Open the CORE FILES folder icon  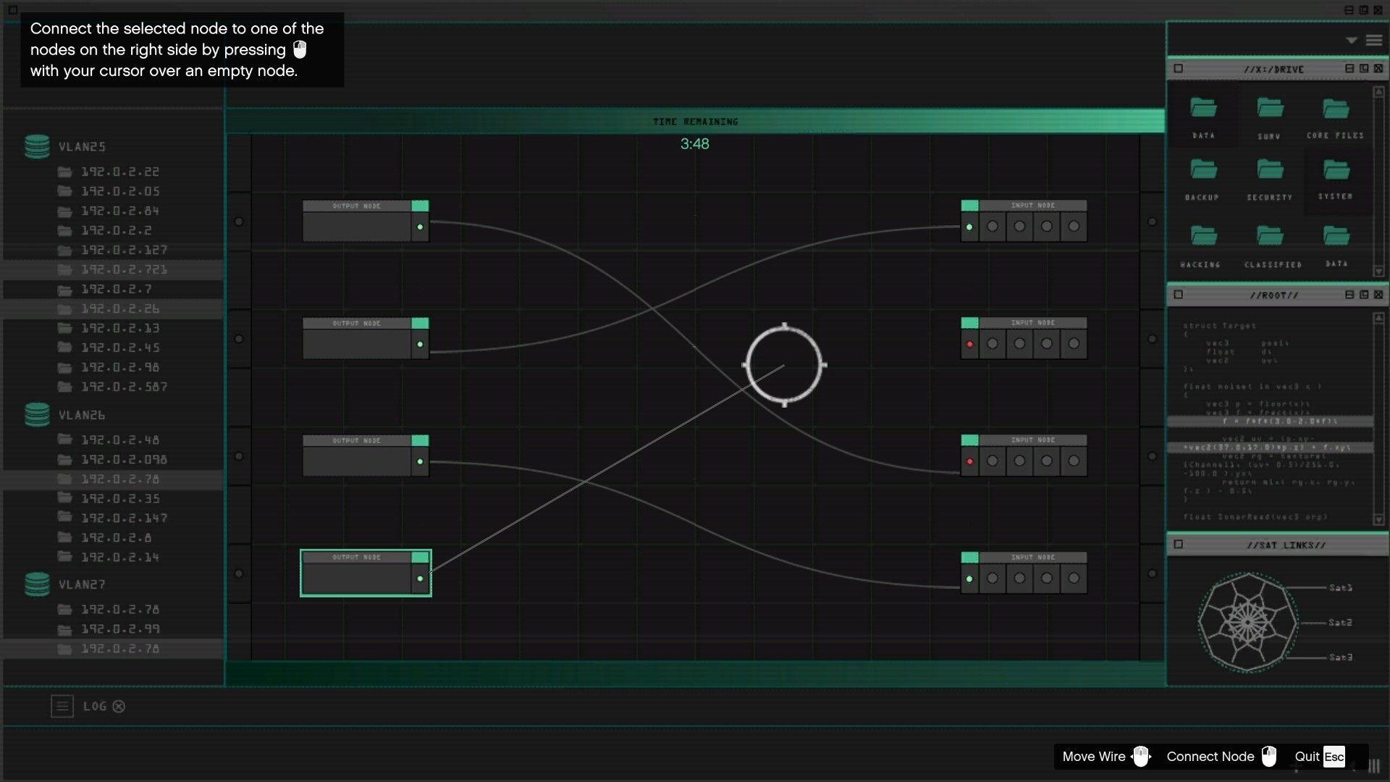pyautogui.click(x=1335, y=109)
